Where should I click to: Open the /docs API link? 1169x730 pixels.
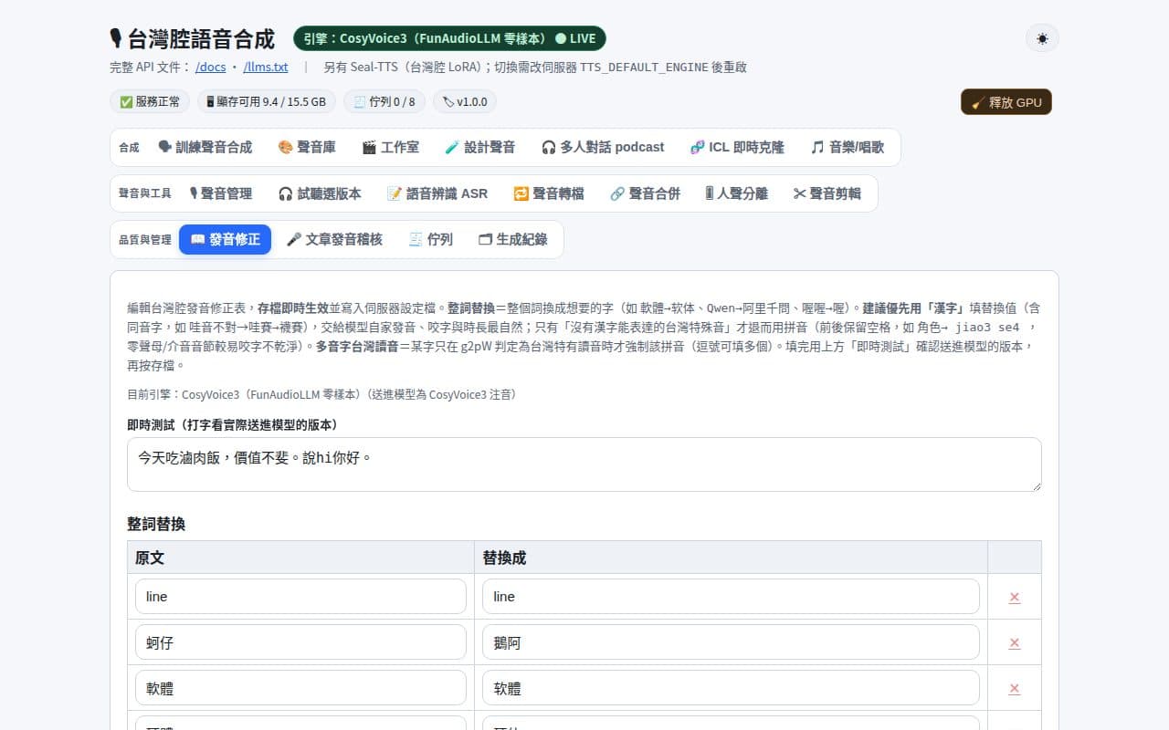coord(211,67)
